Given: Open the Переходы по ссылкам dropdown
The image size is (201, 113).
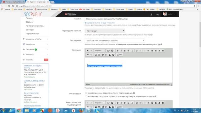Looking at the screenshot, I should [105, 31].
